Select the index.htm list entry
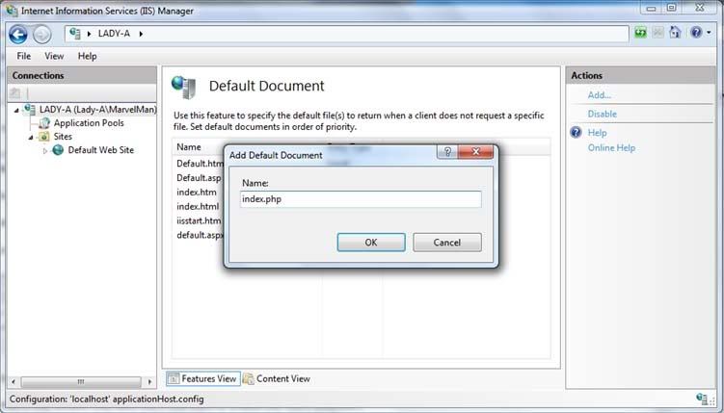This screenshot has width=724, height=413. [197, 192]
